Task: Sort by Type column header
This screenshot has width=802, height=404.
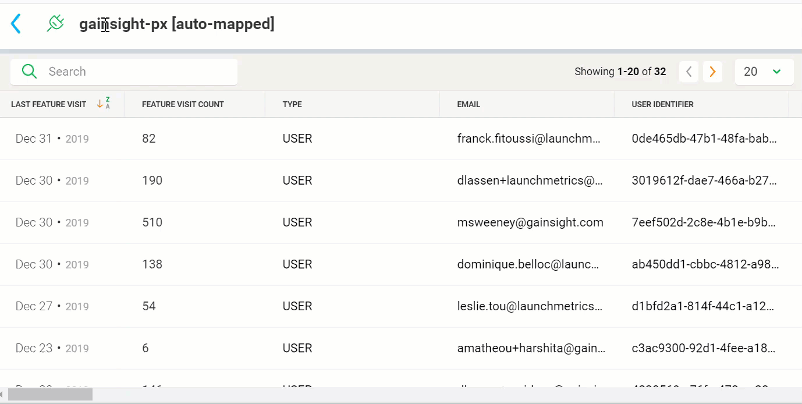Action: [x=292, y=104]
